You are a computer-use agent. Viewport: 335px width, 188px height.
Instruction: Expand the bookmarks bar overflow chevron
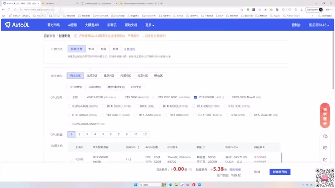312,16
